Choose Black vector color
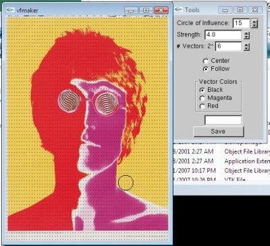Image resolution: width=270 pixels, height=246 pixels. pos(202,90)
